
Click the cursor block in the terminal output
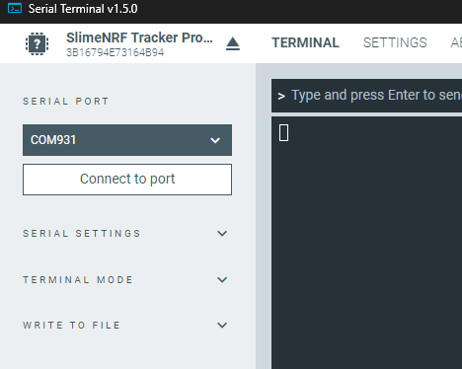pyautogui.click(x=283, y=133)
